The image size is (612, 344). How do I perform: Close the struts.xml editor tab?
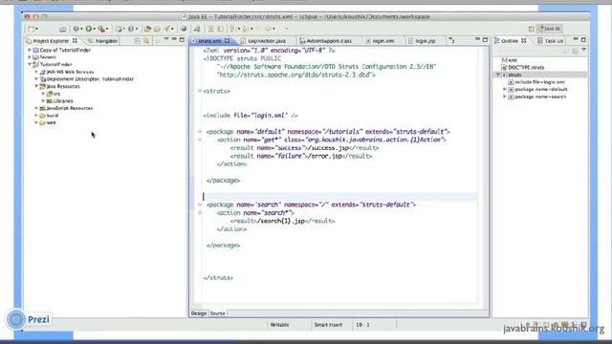click(228, 40)
